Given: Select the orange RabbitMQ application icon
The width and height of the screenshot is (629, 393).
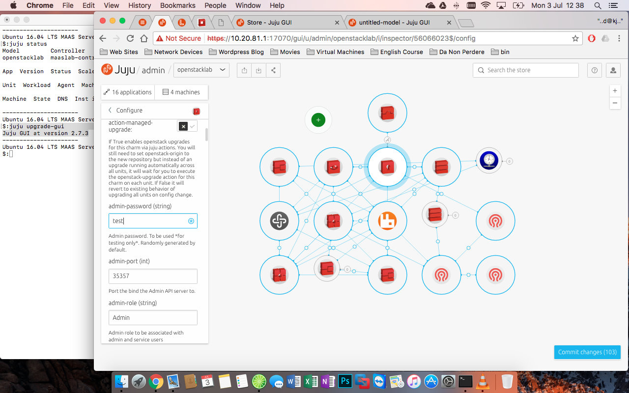Looking at the screenshot, I should (x=387, y=221).
